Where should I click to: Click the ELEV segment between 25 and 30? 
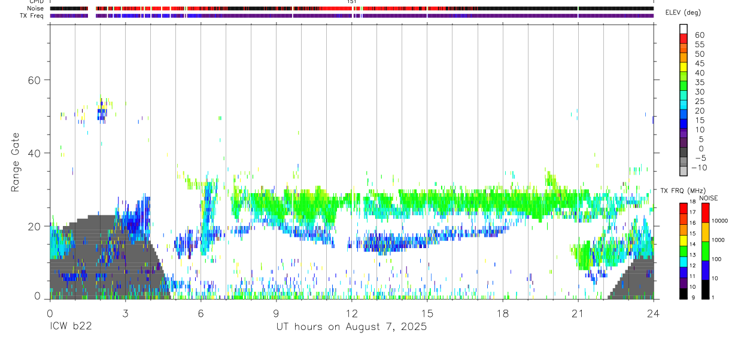coord(684,96)
